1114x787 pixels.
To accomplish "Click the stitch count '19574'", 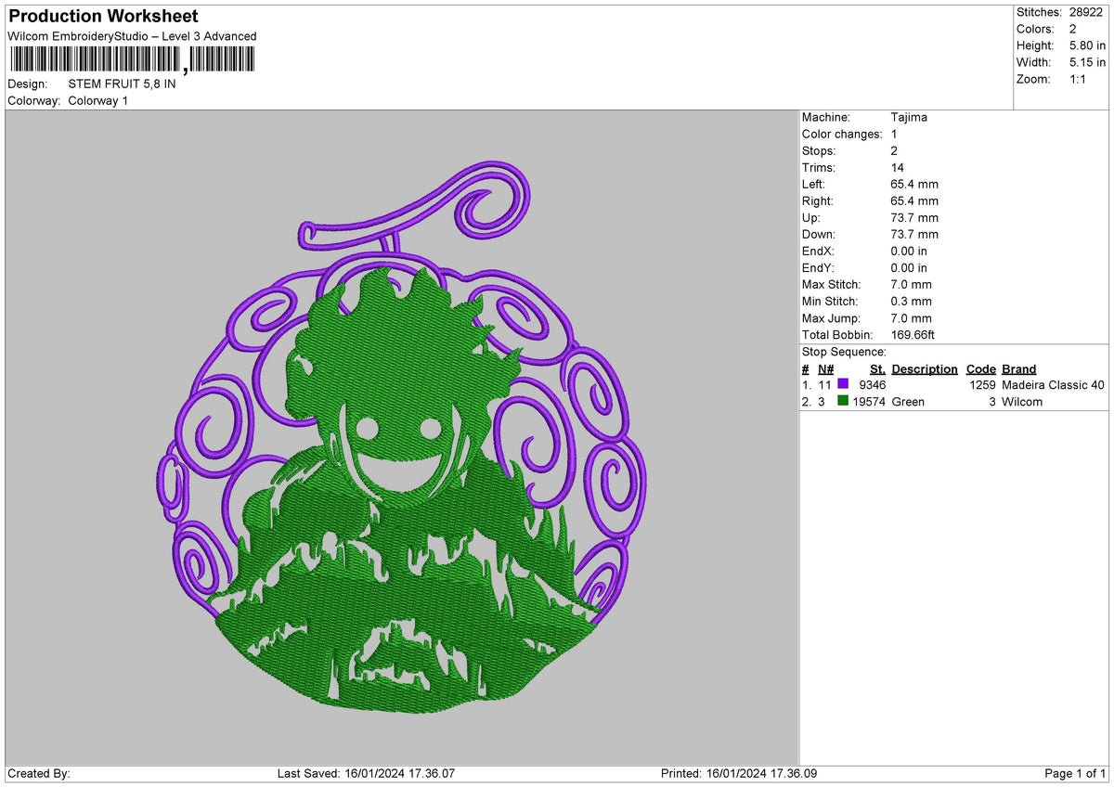I will (870, 402).
